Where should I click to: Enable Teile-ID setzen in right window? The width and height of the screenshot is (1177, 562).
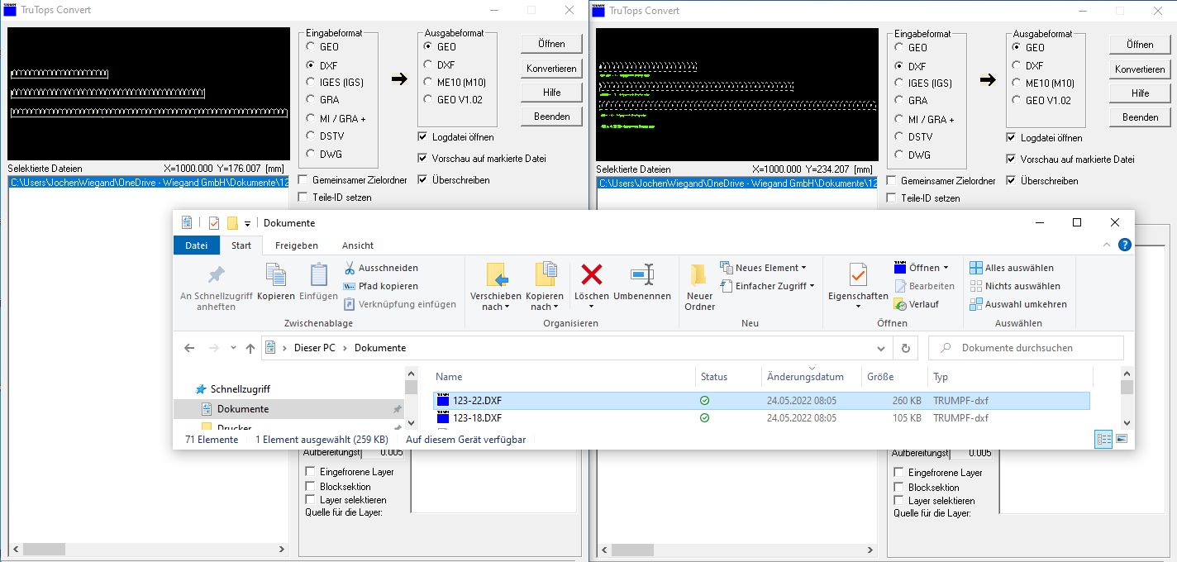[x=891, y=198]
